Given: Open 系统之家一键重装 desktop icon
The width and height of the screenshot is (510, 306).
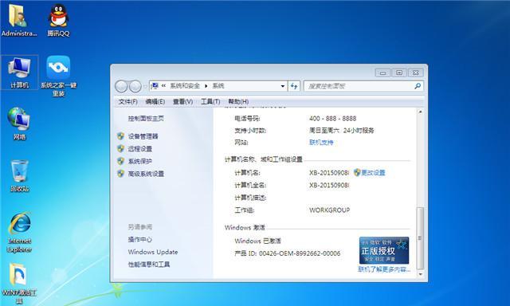Looking at the screenshot, I should click(58, 76).
